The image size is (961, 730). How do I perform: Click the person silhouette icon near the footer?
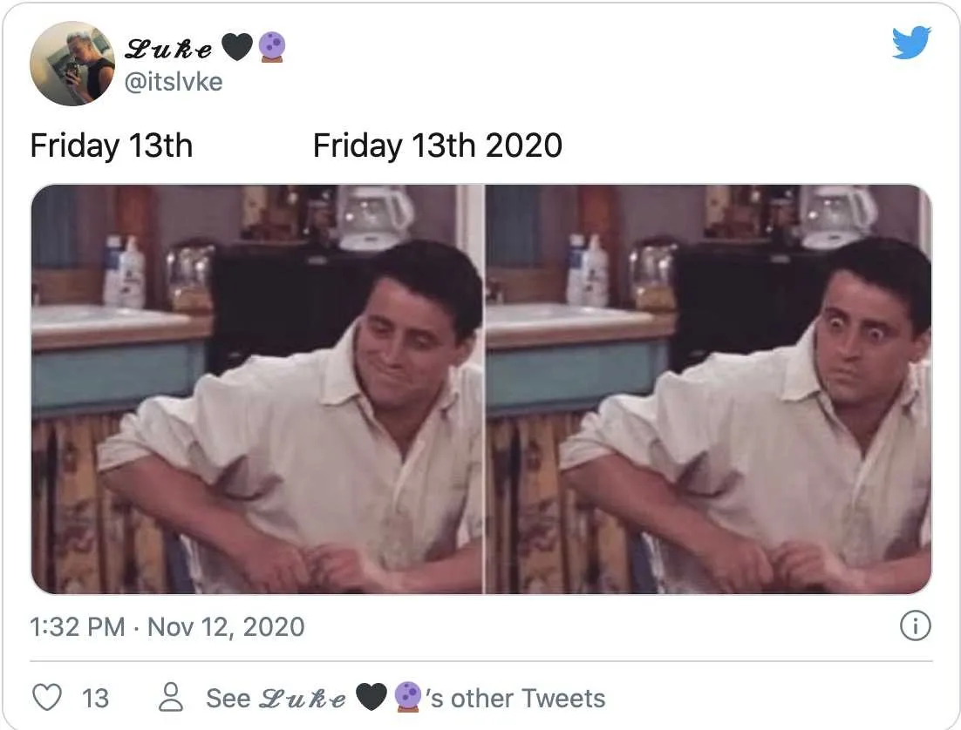coord(171,698)
